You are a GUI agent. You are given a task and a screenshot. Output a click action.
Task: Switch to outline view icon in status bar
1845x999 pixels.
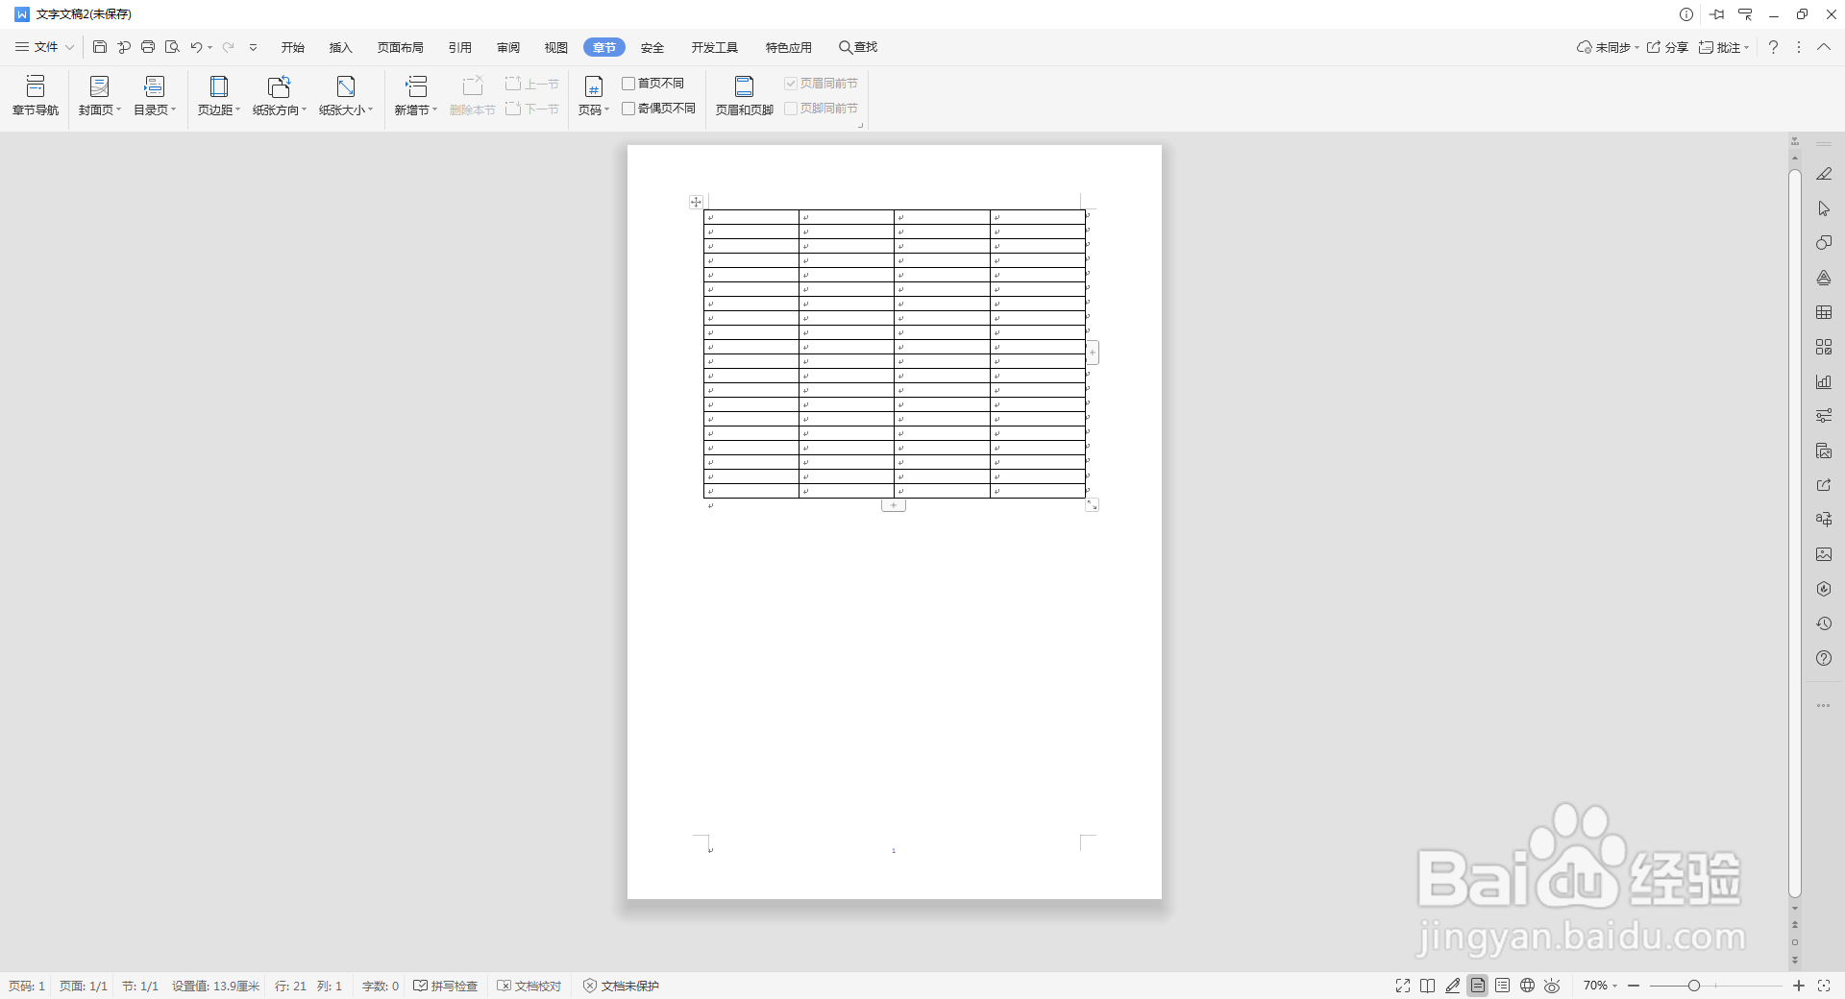tap(1503, 986)
